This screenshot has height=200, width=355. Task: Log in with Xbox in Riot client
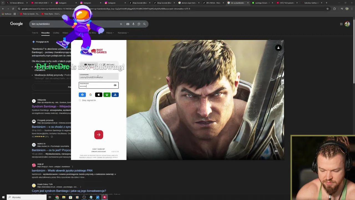click(107, 95)
